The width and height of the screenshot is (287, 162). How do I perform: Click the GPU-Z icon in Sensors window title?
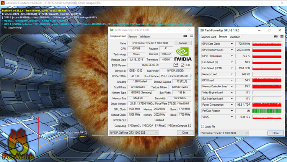click(x=202, y=30)
